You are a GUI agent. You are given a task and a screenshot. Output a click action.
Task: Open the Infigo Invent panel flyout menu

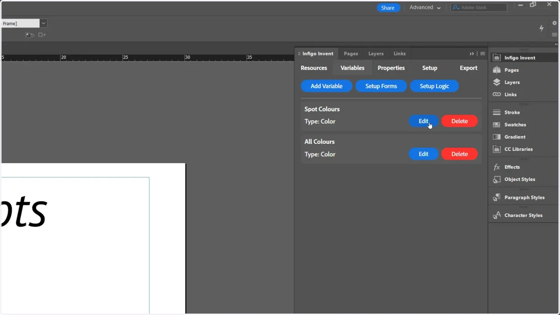pos(483,54)
